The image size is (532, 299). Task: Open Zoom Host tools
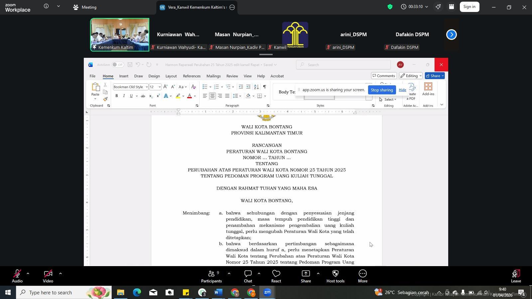coord(335,276)
